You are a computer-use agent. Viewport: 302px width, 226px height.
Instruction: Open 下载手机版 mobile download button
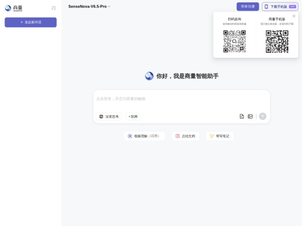[x=280, y=7]
